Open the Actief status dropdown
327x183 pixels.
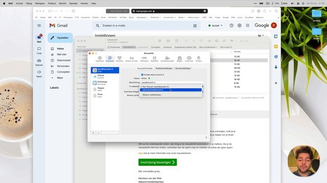click(x=216, y=25)
